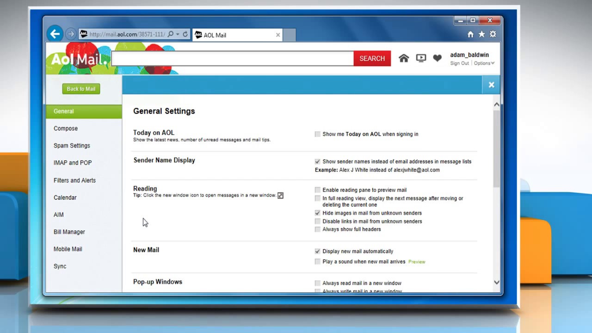This screenshot has height=333, width=592.
Task: Click the General Settings heading
Action: (164, 111)
